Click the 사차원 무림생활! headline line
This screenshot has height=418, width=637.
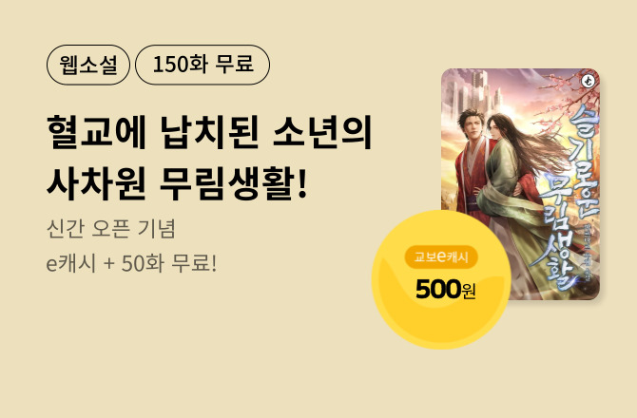(177, 183)
